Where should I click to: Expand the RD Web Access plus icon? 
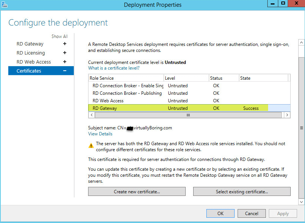65,62
